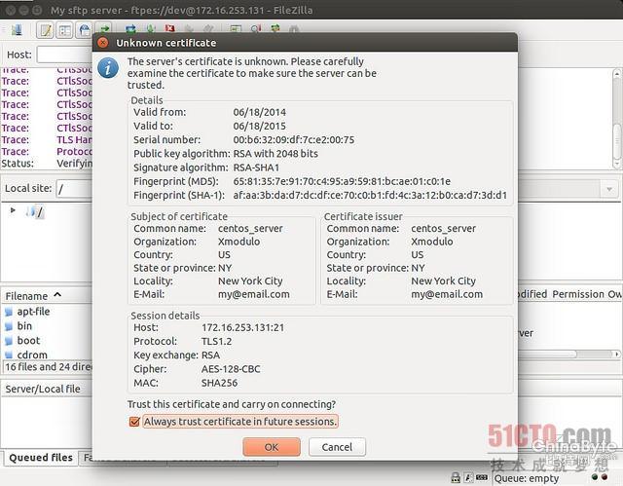The width and height of the screenshot is (623, 486).
Task: Click the keyboard-like icon in status bar
Action: pos(482,477)
